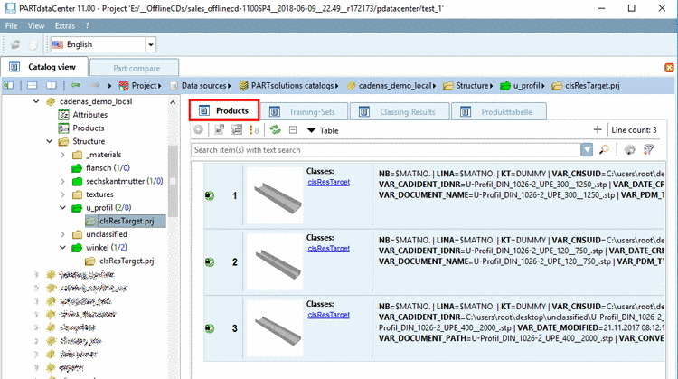The width and height of the screenshot is (678, 379).
Task: Click the filter funnel icon in the search row
Action: pos(648,149)
